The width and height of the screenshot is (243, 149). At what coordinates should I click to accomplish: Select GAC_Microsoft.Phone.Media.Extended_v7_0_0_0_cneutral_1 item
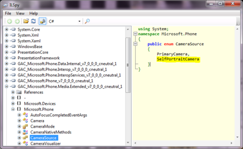(70, 86)
